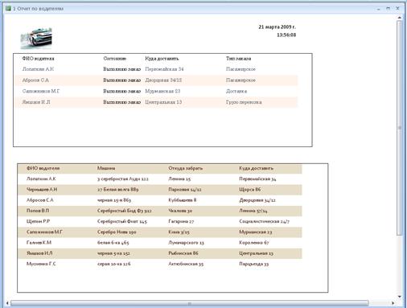Image resolution: width=407 pixels, height=308 pixels.
Task: Click the horizontal scrollbar right arrow
Action: point(393,303)
